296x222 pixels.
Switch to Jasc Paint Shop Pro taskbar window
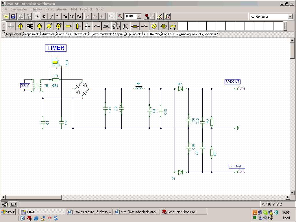(184, 212)
